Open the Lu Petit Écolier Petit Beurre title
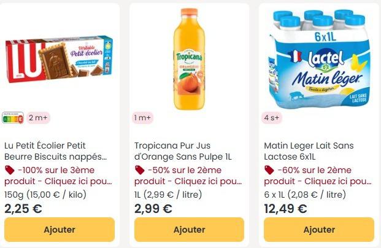 [x=55, y=151]
